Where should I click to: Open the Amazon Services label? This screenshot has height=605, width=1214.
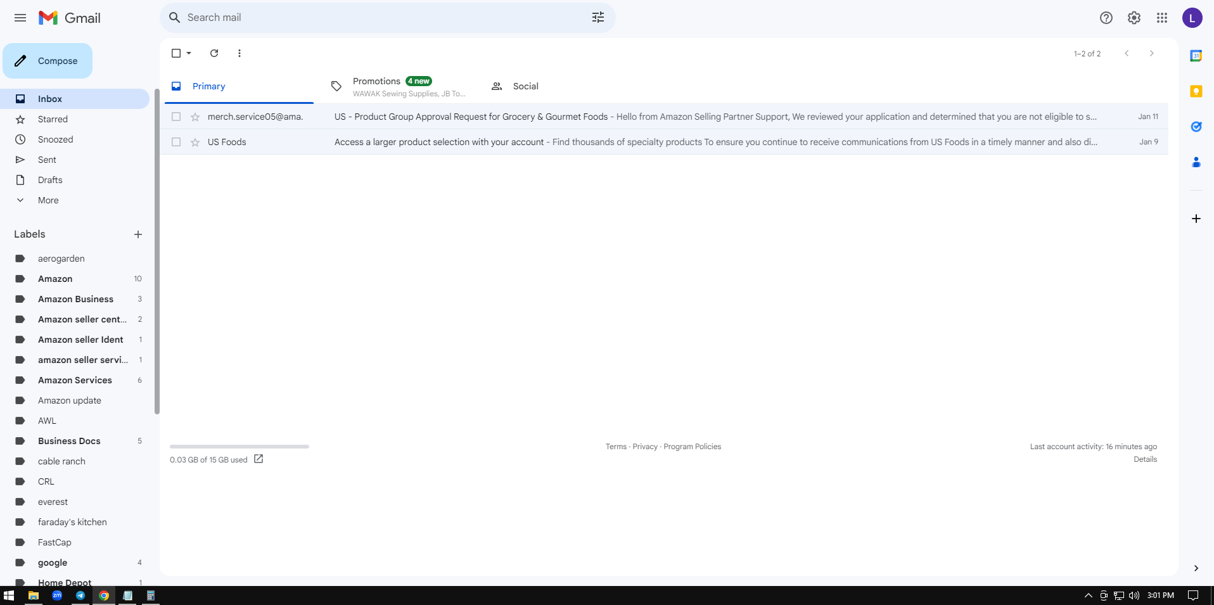[x=75, y=380]
